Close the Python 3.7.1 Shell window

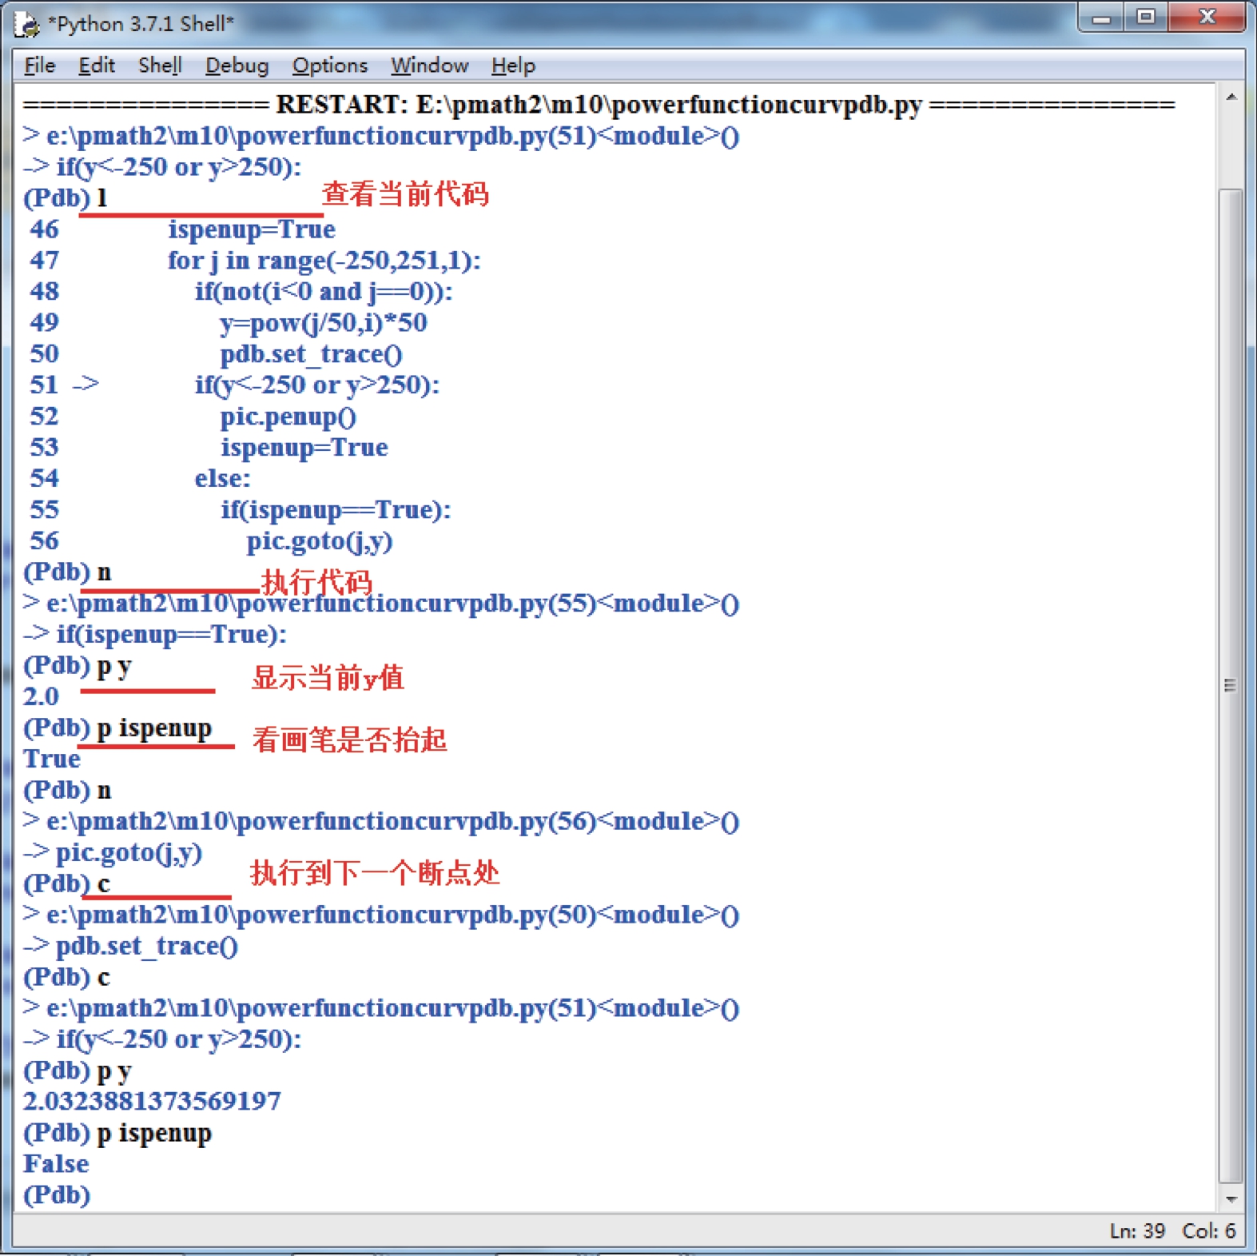[x=1207, y=18]
